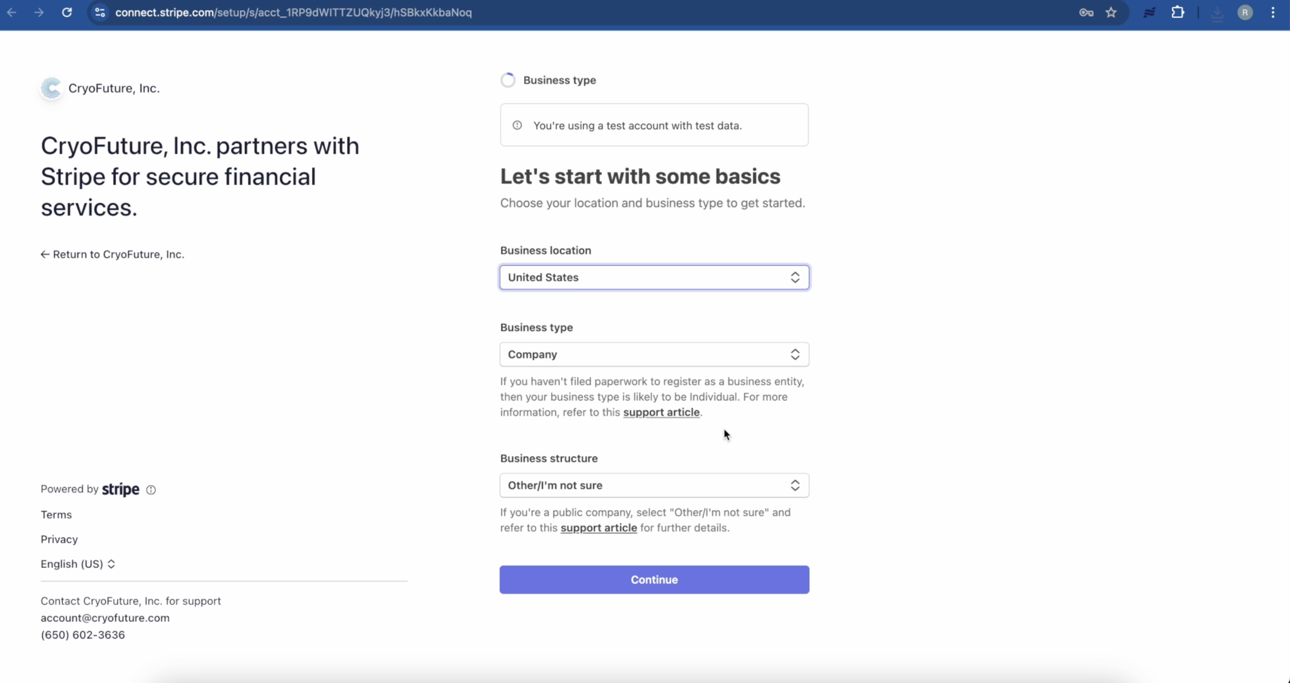Expand the Business structure dropdown
Screen dimensions: 1290x683
click(654, 485)
